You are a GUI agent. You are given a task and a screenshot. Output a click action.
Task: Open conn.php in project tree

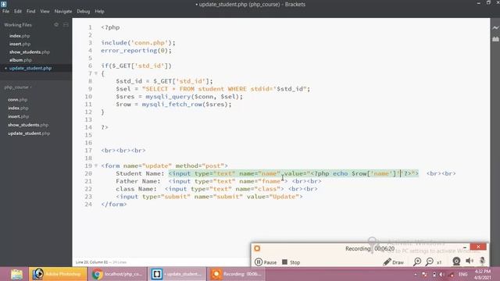[17, 100]
